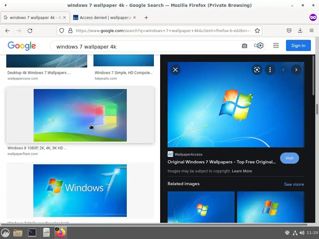319x239 pixels.
Task: Open the large Windows 7 preview image
Action: pos(236,105)
